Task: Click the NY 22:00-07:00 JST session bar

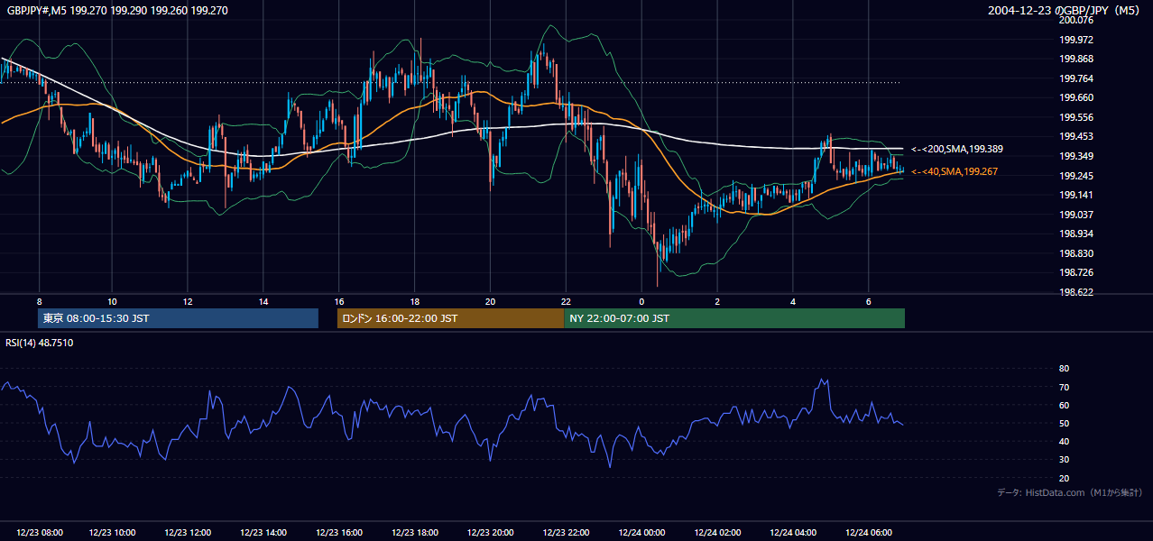Action: tap(734, 318)
